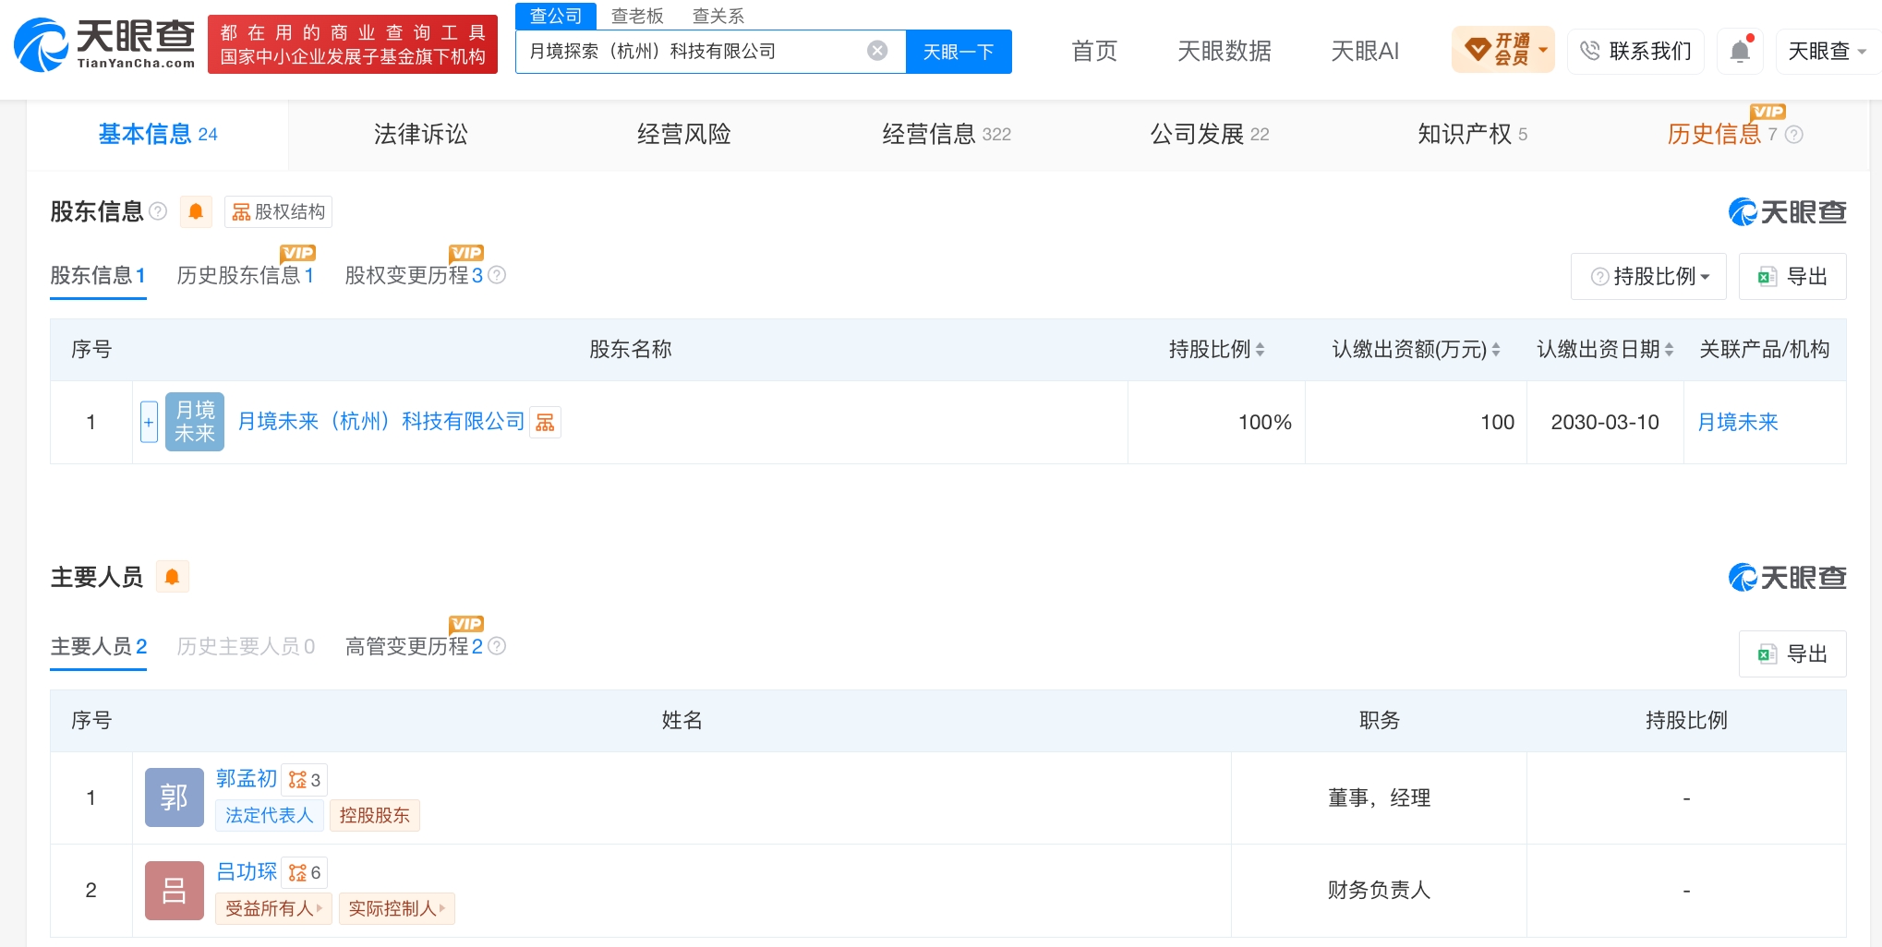Click 郭 avatar in personnel table

click(175, 797)
